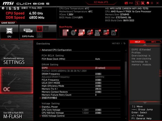This screenshot has width=162, height=121.
Task: Select the USB optical drive boot device
Action: tap(89, 33)
